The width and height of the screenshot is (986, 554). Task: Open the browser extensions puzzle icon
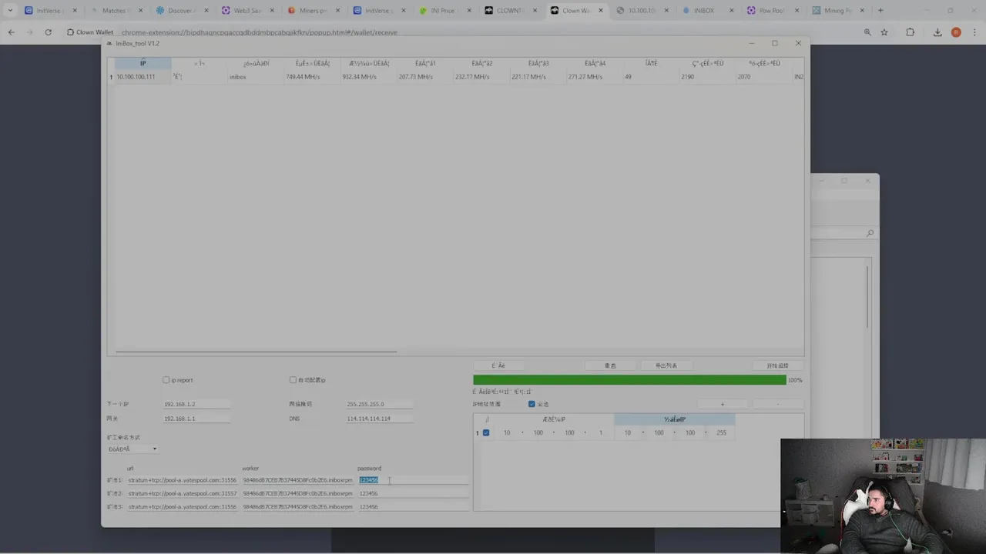point(911,32)
